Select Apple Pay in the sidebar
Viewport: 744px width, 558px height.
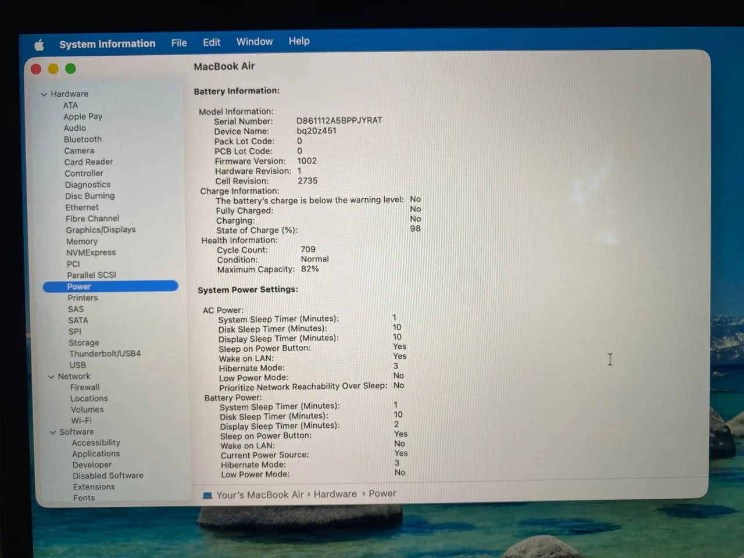point(83,117)
